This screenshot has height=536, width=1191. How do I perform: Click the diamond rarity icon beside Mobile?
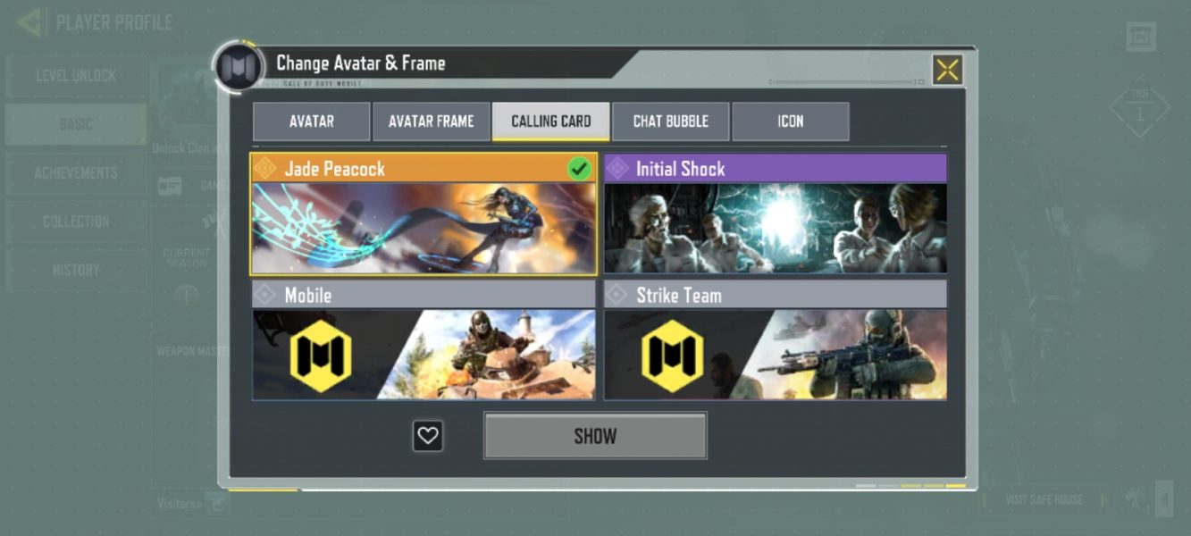coord(264,295)
